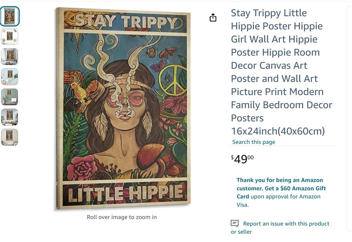This screenshot has width=352, height=242.
Task: Open Report an issue with this product link
Action: pyautogui.click(x=280, y=228)
